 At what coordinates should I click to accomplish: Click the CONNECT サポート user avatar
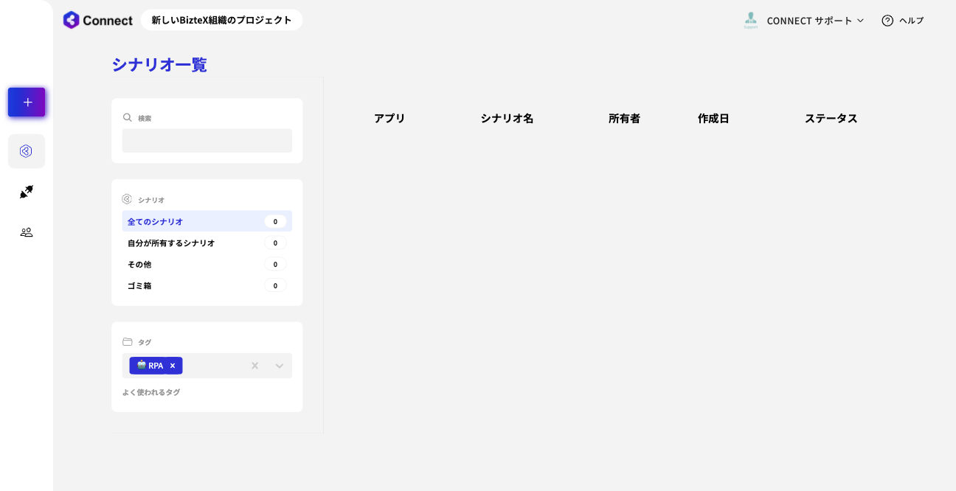[751, 20]
